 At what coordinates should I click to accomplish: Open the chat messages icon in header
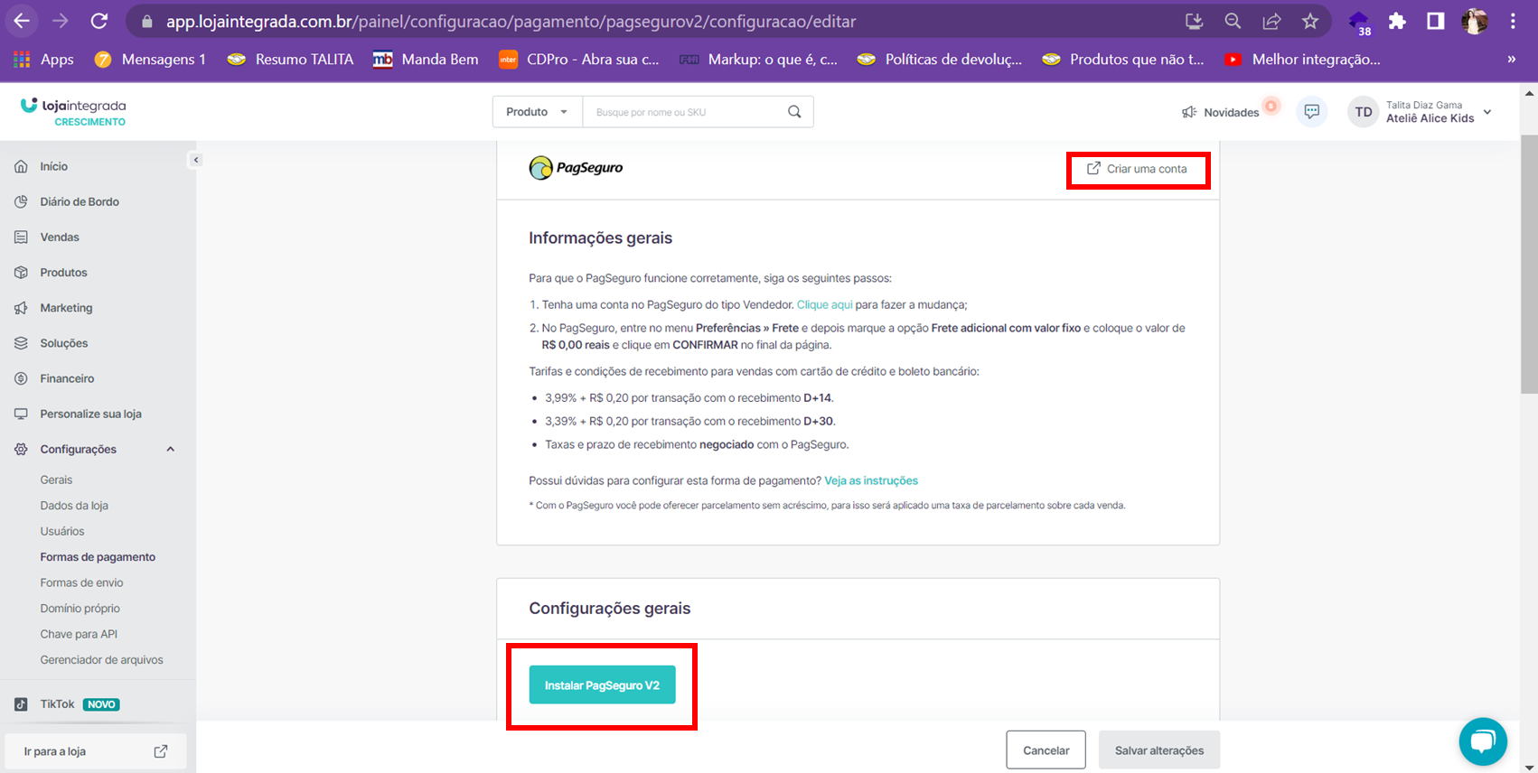tap(1312, 112)
